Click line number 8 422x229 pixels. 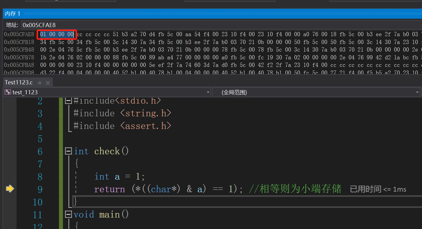[x=40, y=177]
